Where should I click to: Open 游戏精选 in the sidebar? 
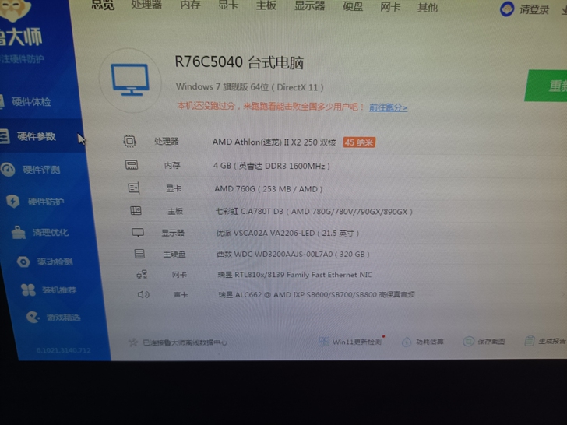pos(64,318)
